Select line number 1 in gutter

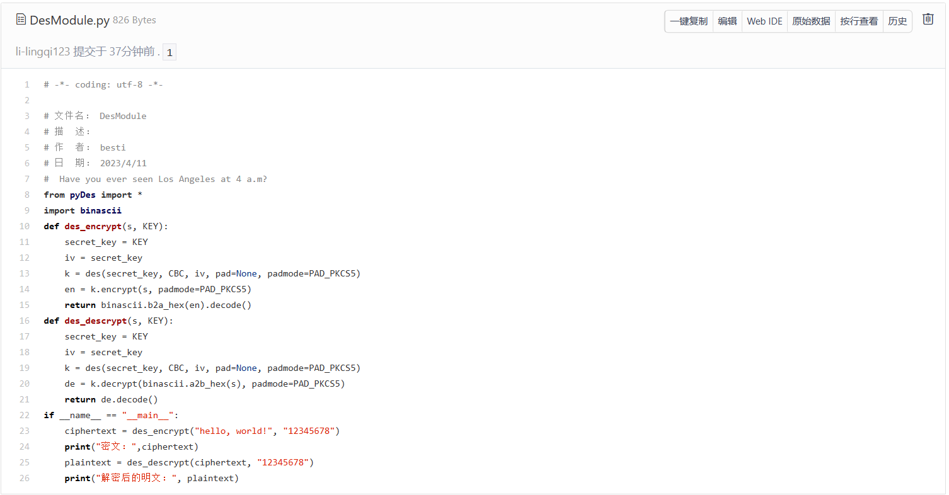(x=26, y=84)
